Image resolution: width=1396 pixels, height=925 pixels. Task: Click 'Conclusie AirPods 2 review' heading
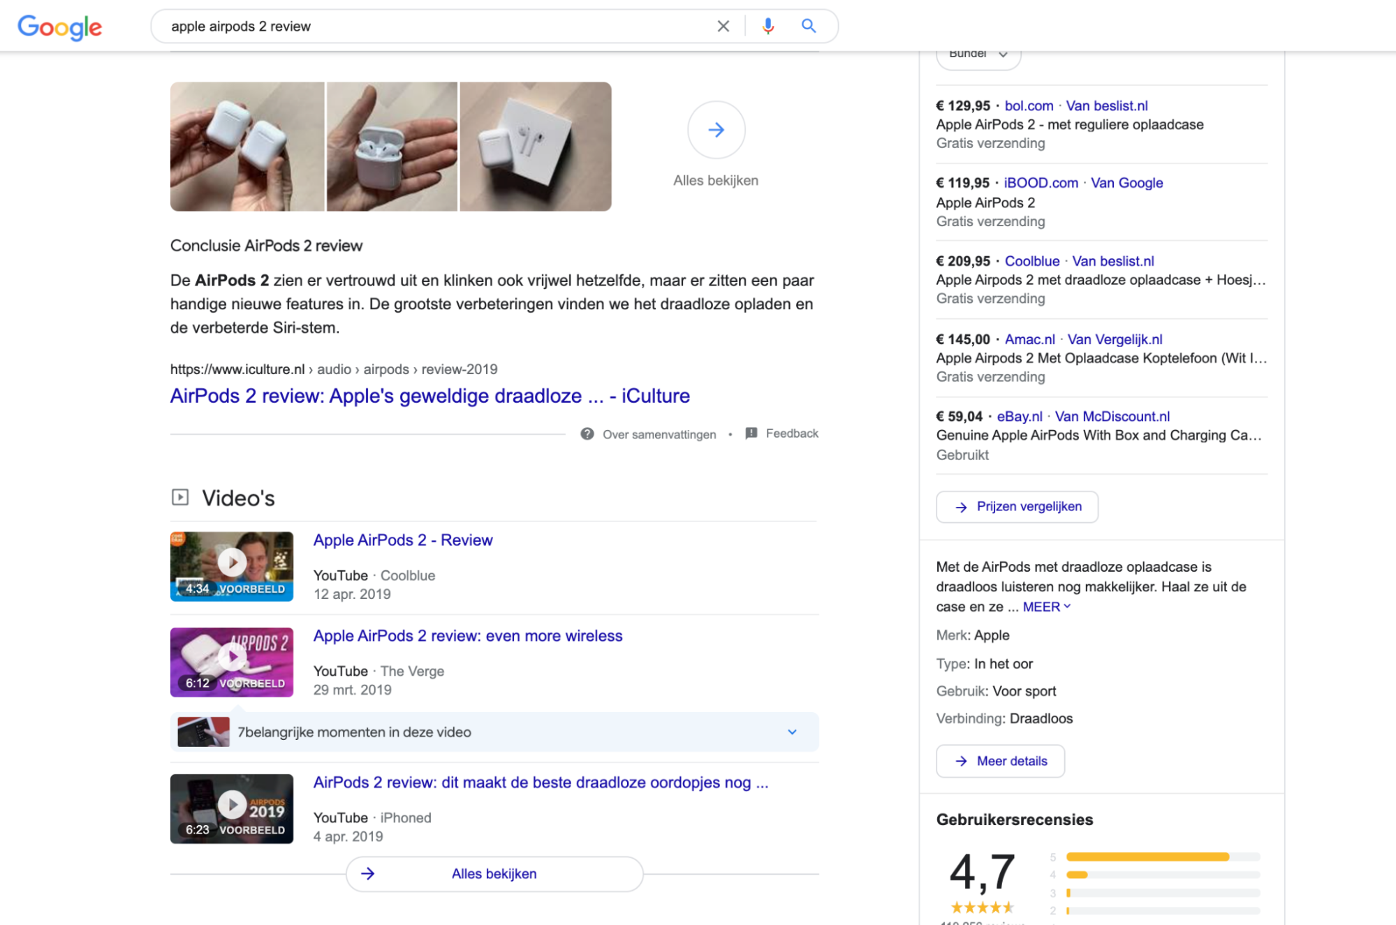[267, 246]
